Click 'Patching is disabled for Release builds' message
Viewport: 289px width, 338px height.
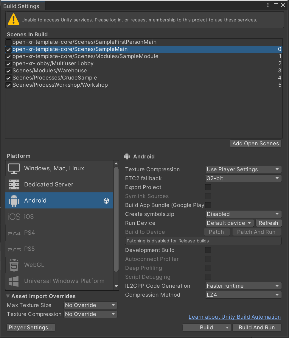[203, 241]
